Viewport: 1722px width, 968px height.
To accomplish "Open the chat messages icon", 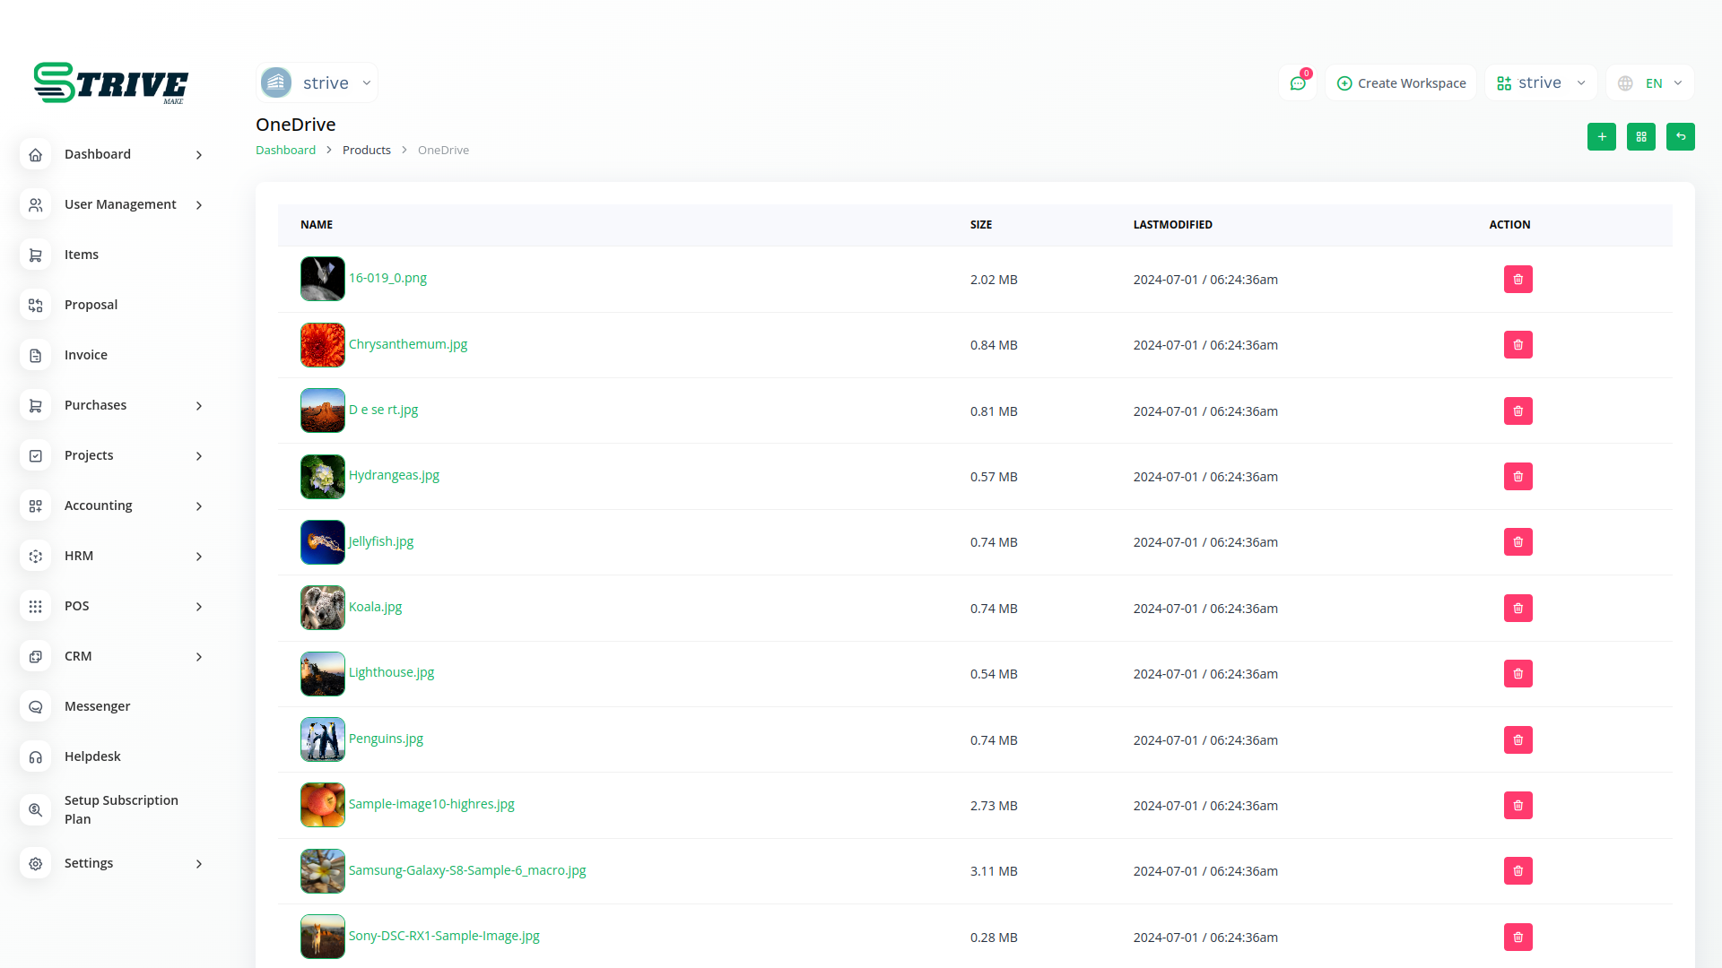I will pyautogui.click(x=1297, y=83).
